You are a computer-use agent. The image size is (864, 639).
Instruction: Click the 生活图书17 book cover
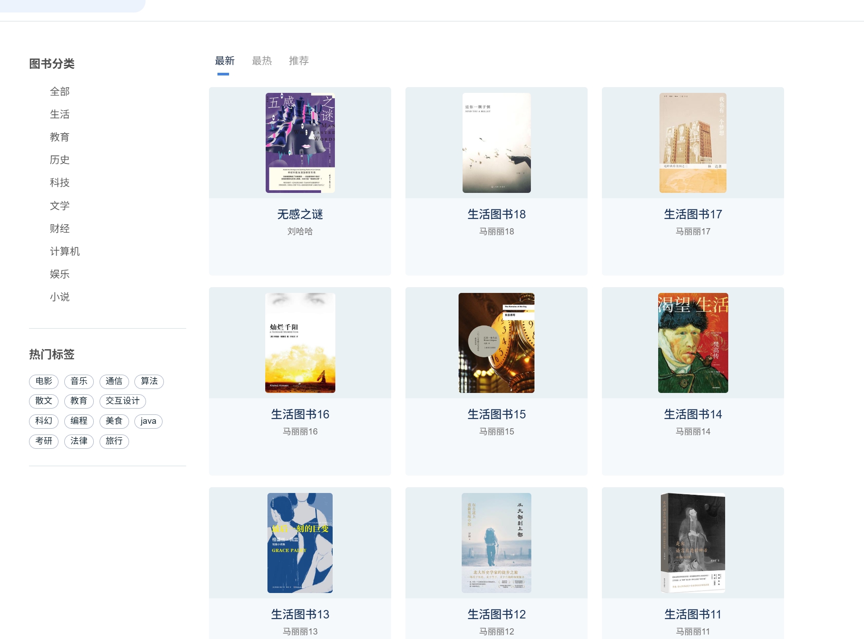(693, 143)
